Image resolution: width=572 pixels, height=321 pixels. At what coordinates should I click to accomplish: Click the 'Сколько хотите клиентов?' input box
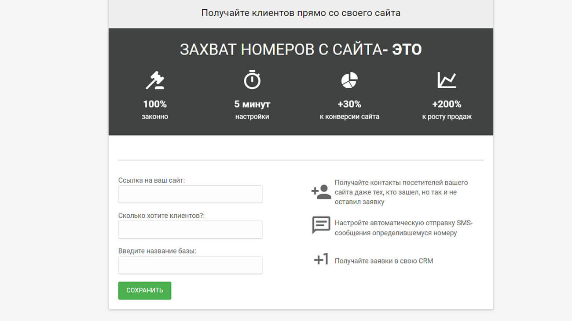(190, 230)
